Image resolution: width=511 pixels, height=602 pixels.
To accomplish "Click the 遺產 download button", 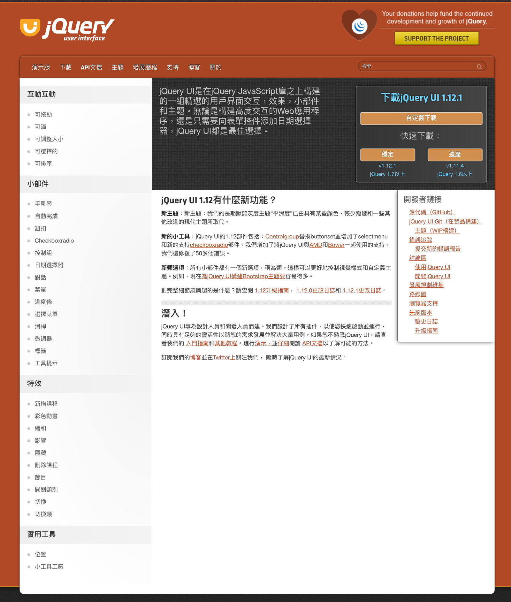I will click(455, 155).
